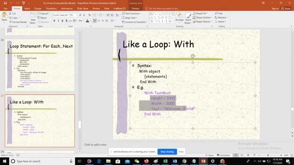Toggle Strikethrough formatting
This screenshot has width=294, height=165.
pyautogui.click(x=70, y=21)
